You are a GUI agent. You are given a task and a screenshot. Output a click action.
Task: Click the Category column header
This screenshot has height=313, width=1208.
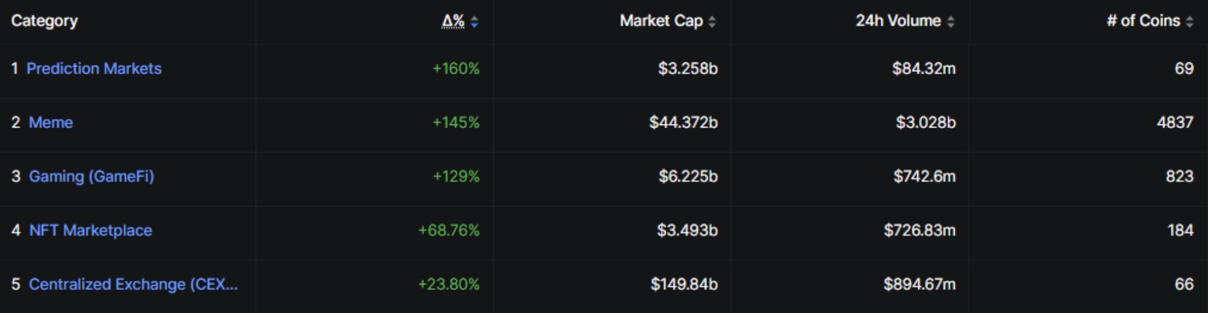pyautogui.click(x=44, y=21)
